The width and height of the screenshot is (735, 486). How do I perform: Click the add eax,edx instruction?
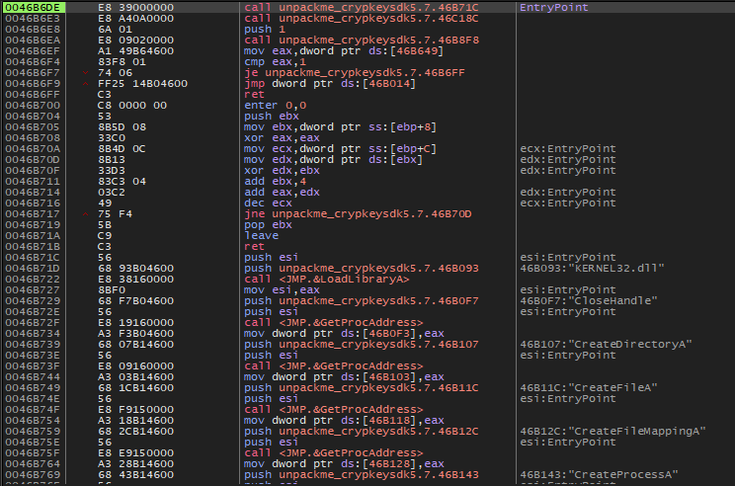(x=282, y=193)
